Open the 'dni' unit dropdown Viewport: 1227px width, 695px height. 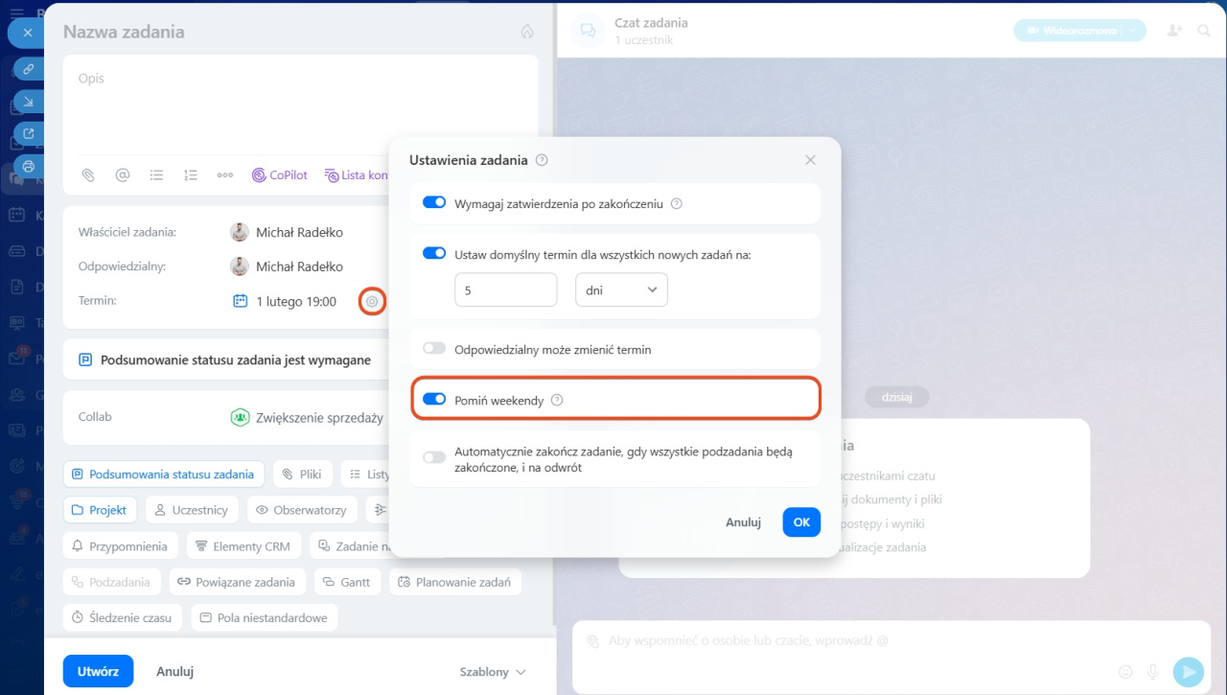621,290
